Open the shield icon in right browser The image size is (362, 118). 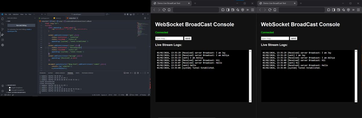(x=348, y=10)
